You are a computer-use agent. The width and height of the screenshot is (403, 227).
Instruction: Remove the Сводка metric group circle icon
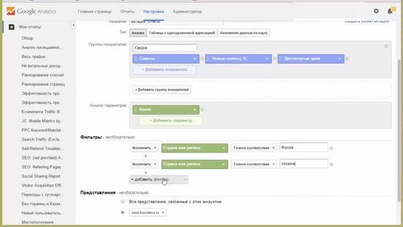coord(386,46)
